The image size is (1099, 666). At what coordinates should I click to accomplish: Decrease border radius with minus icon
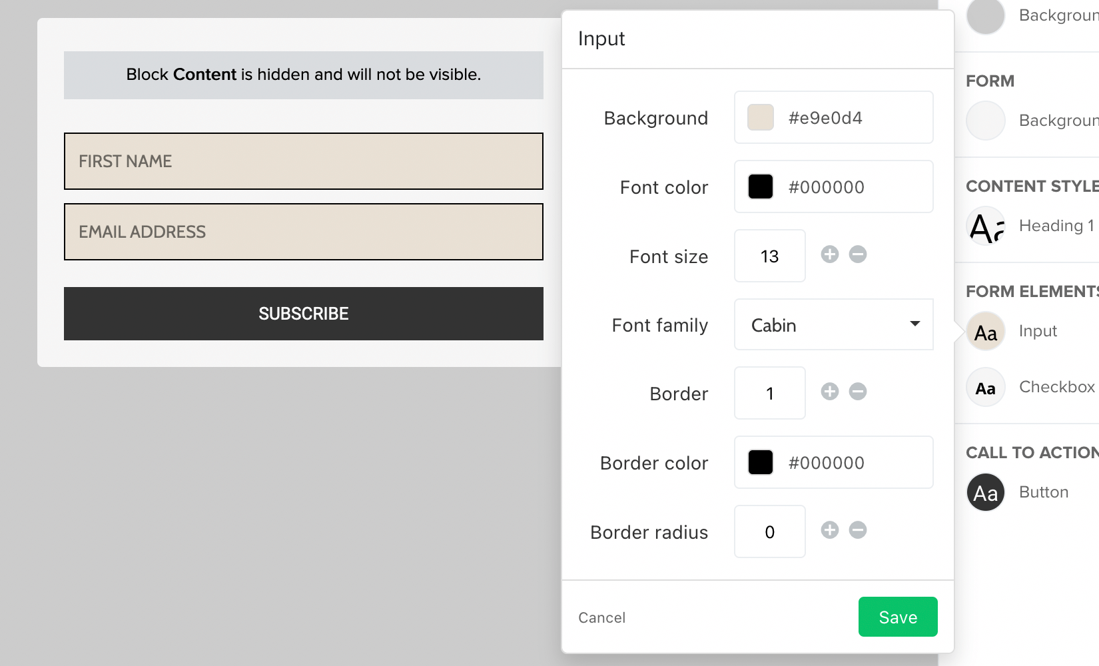(858, 530)
